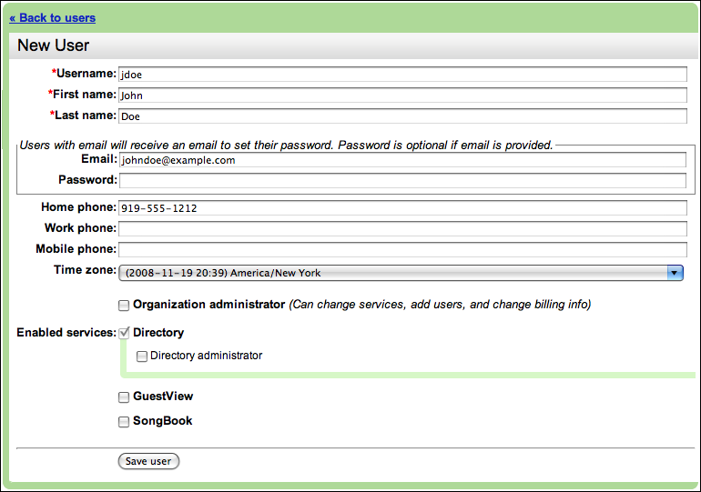Click the Username field containing jdoe
This screenshot has height=492, width=701.
pyautogui.click(x=402, y=74)
